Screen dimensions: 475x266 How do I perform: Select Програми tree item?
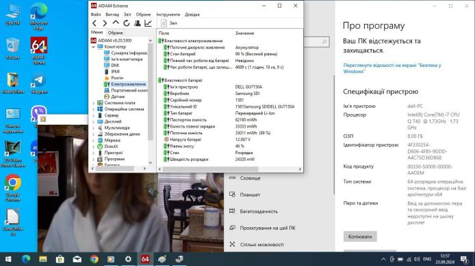click(x=111, y=159)
